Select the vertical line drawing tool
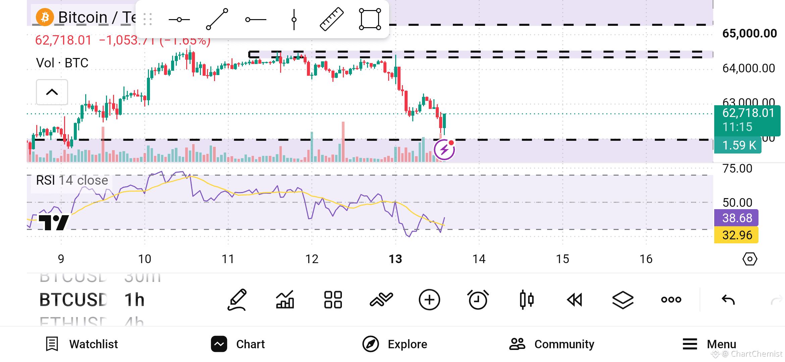 coord(294,19)
